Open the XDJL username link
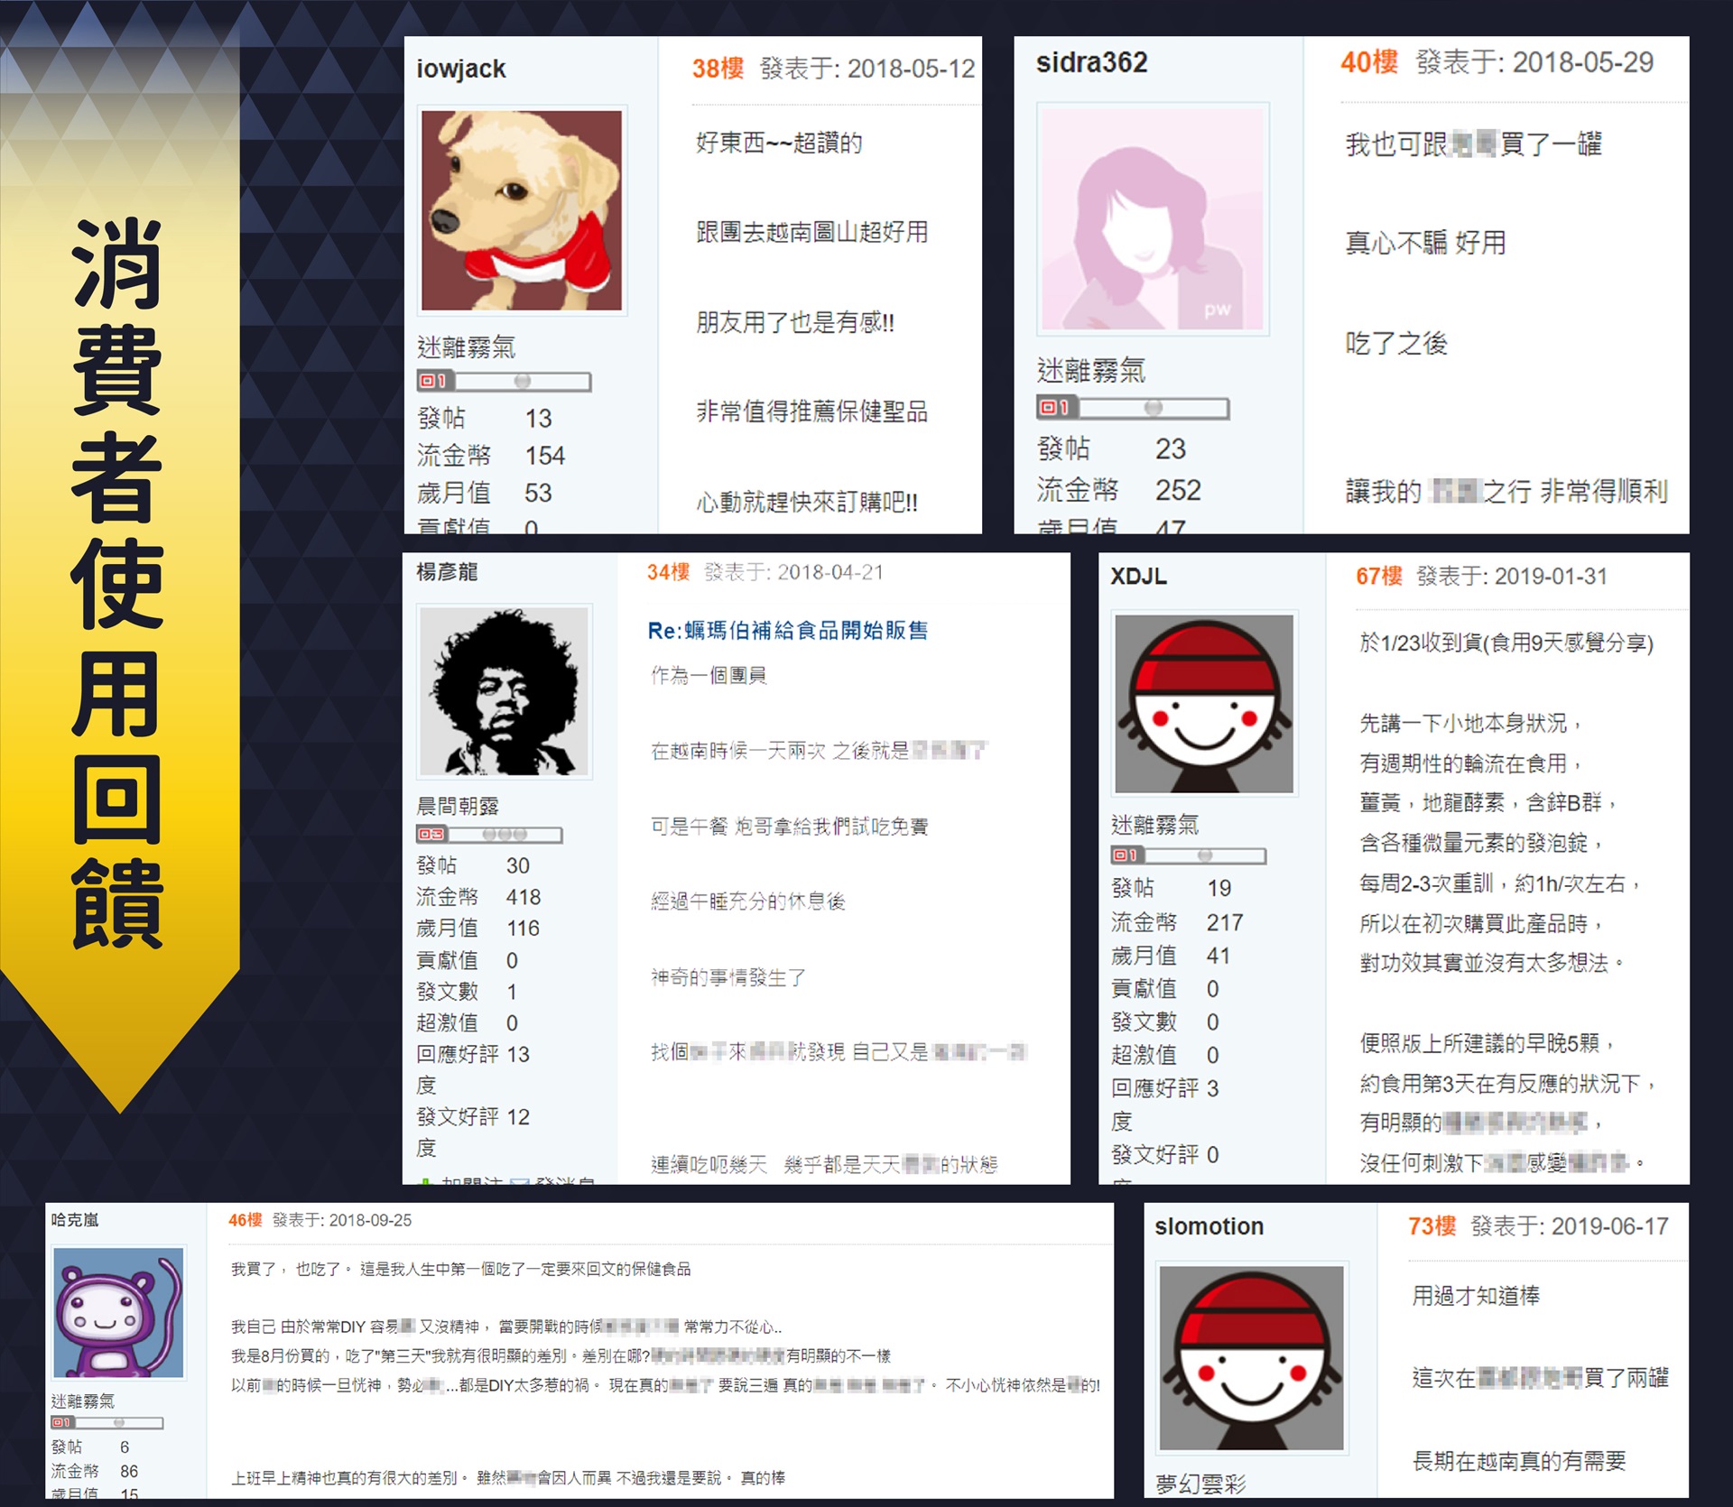This screenshot has height=1507, width=1733. click(1138, 576)
